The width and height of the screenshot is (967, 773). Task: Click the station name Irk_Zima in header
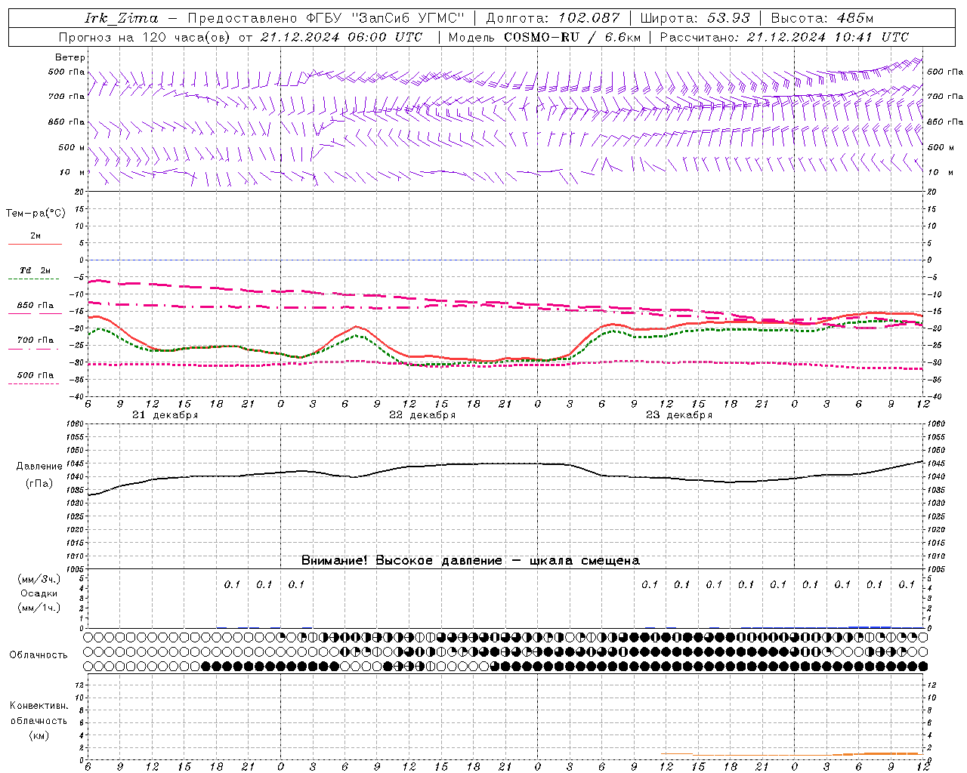pyautogui.click(x=122, y=18)
